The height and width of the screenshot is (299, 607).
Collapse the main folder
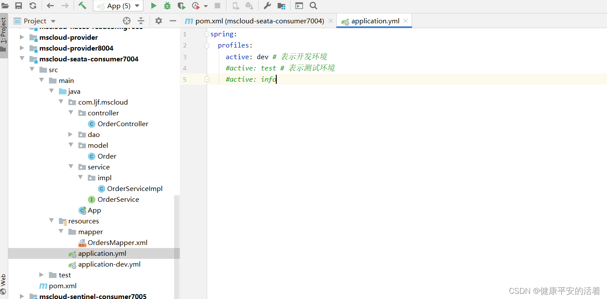(x=42, y=80)
